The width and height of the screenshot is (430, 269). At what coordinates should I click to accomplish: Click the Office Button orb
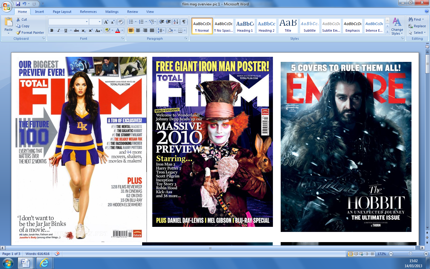(7, 6)
